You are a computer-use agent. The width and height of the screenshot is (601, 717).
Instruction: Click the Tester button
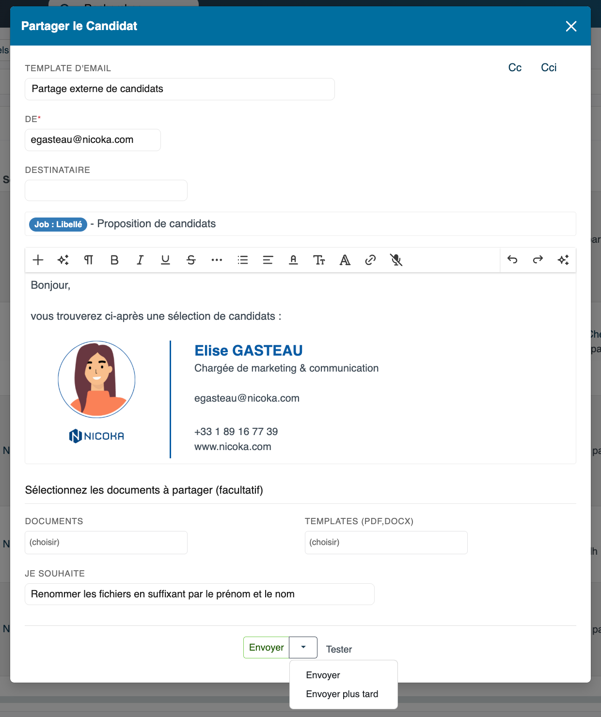coord(339,649)
